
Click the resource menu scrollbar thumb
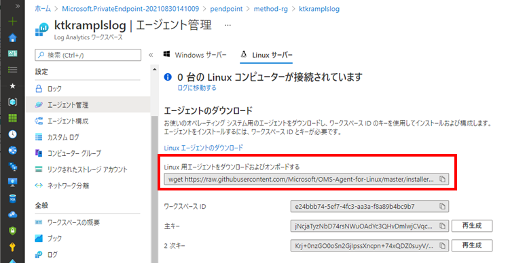click(155, 189)
